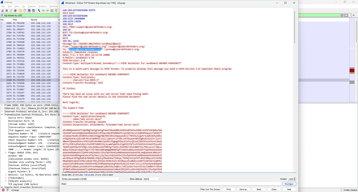Image resolution: width=358 pixels, height=192 pixels.
Task: Click the Stream number spinner control
Action: click(x=294, y=179)
